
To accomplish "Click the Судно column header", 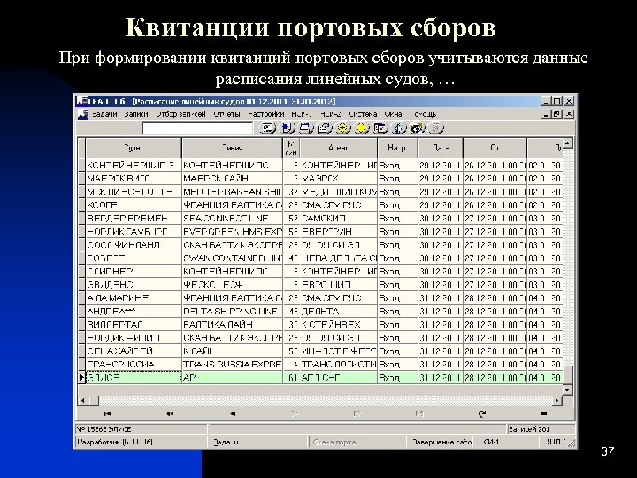I will pos(134,148).
